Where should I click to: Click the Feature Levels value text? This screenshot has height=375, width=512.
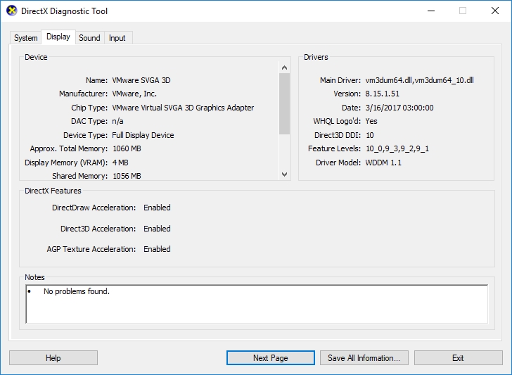pyautogui.click(x=397, y=149)
